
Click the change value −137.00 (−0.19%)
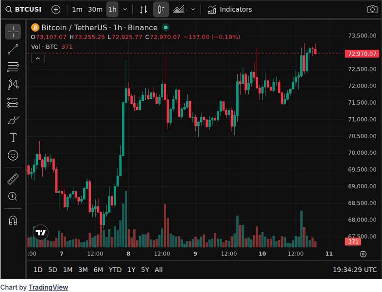tap(212, 37)
